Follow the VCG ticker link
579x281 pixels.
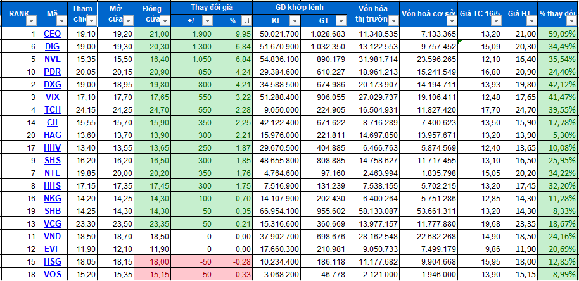point(52,223)
